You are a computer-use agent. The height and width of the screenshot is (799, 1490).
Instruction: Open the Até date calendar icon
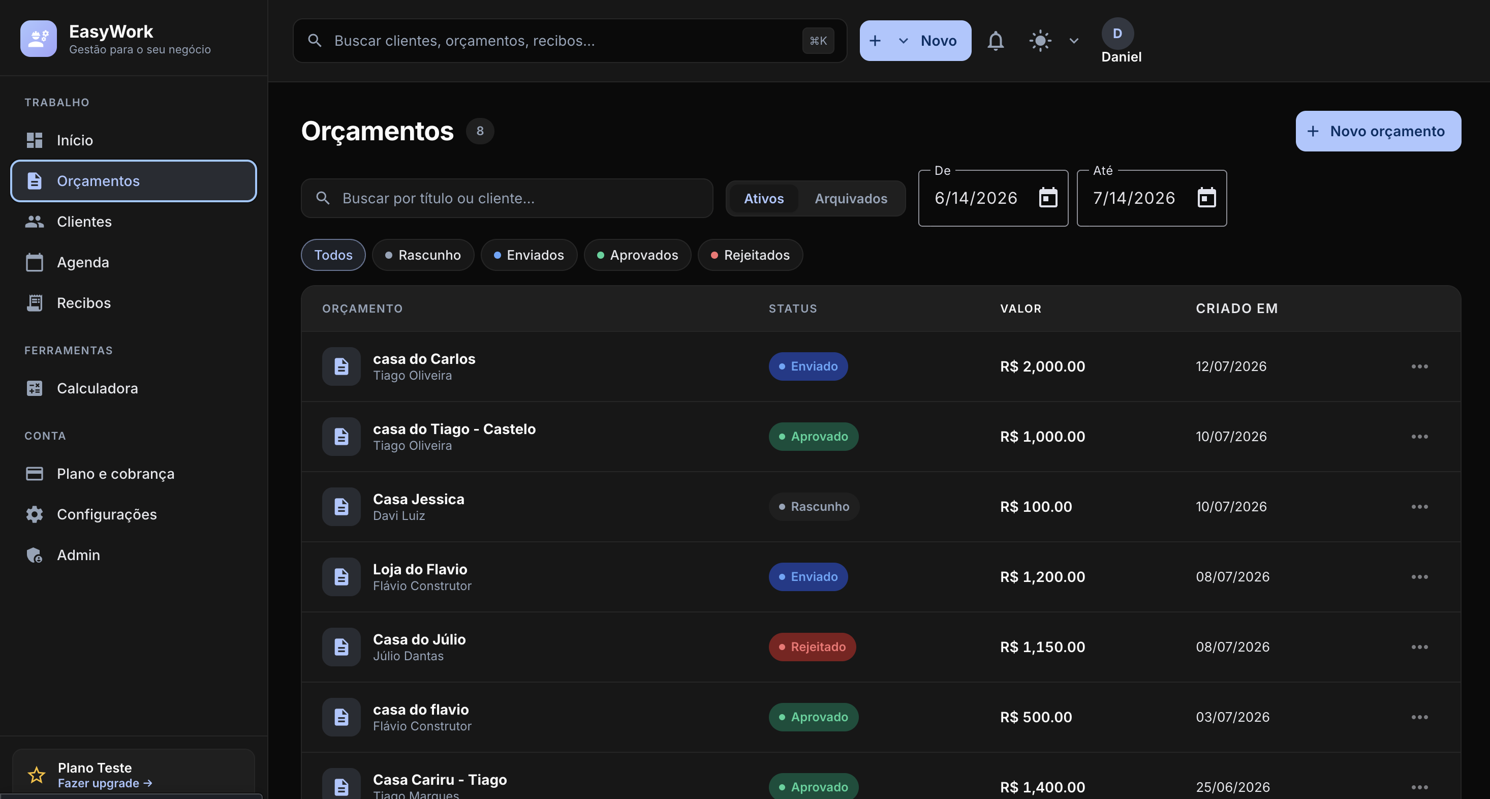tap(1206, 198)
